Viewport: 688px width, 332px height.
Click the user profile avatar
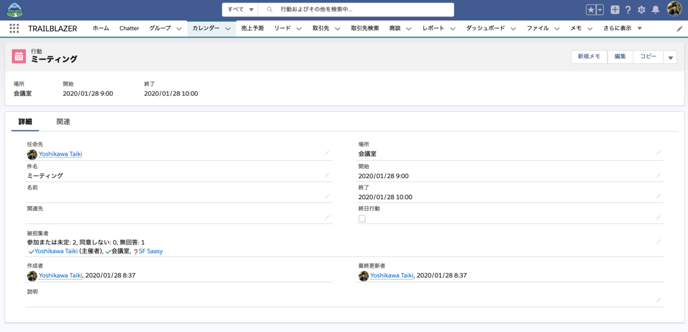[x=672, y=9]
